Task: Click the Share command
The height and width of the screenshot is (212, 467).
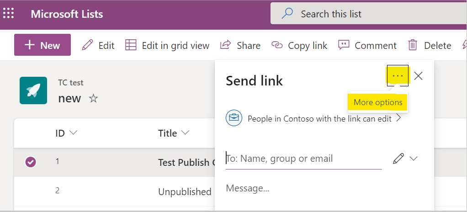Action: (240, 45)
